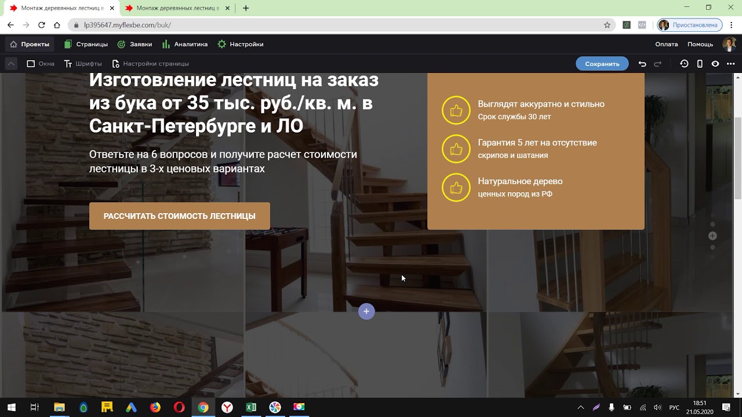The image size is (742, 417).
Task: Click the browser address bar URL
Action: coord(128,25)
